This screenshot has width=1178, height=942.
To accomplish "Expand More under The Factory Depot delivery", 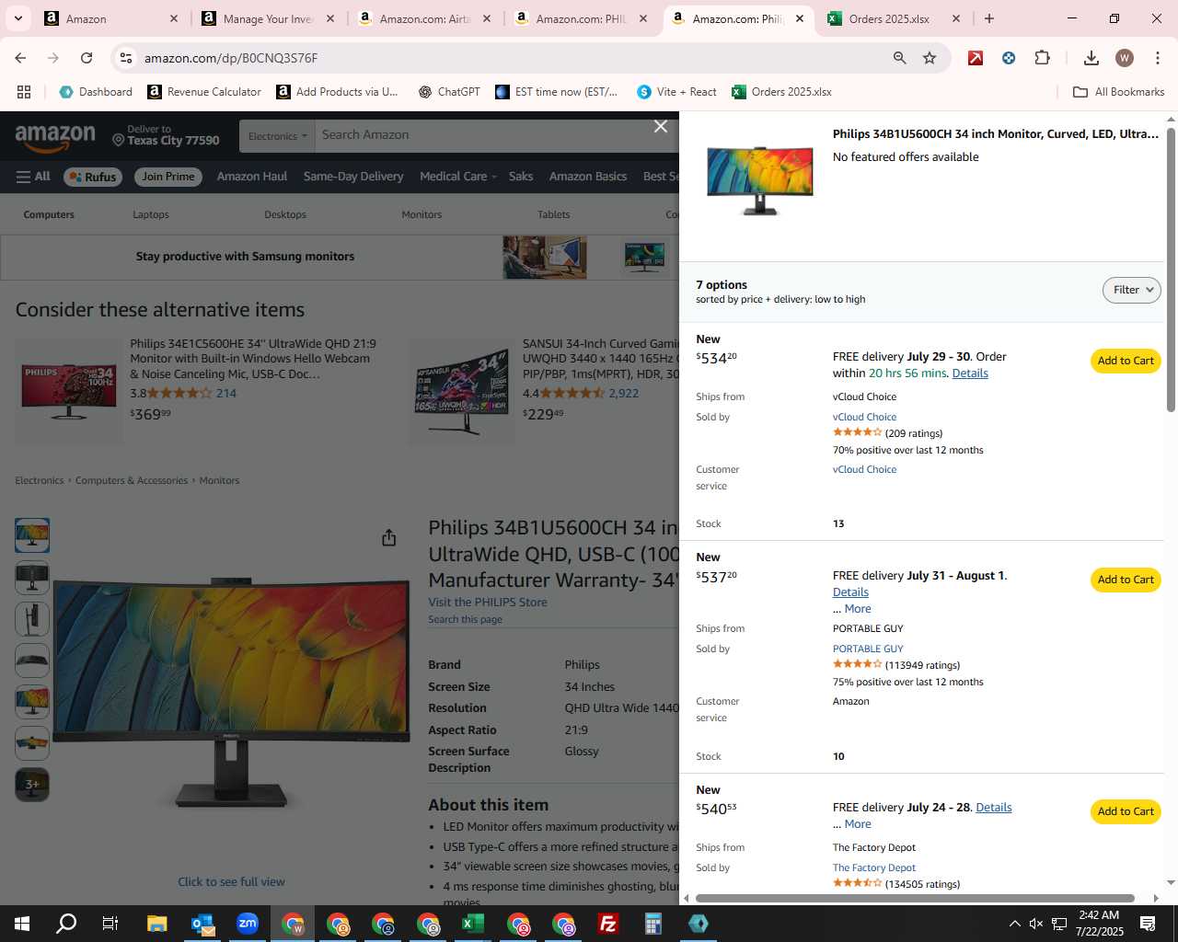I will 858,824.
